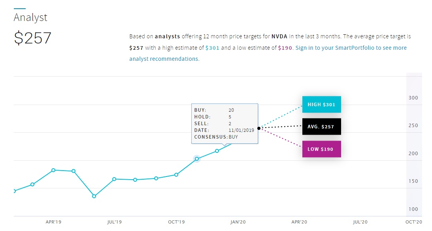Select the highlighted data point near 200
This screenshot has width=432, height=231.
(197, 159)
